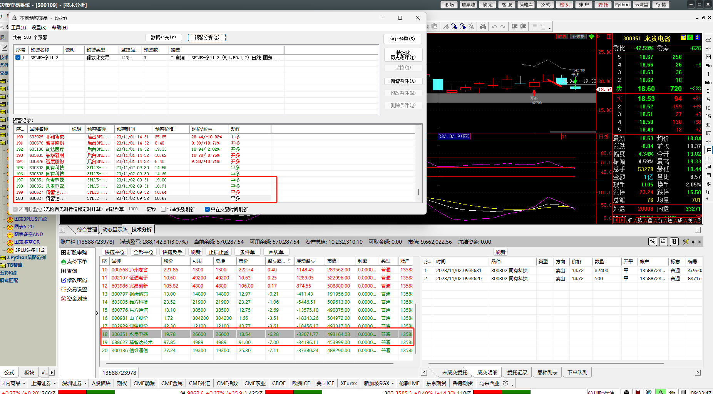Switch to the 成交明细 tab

(x=487, y=372)
